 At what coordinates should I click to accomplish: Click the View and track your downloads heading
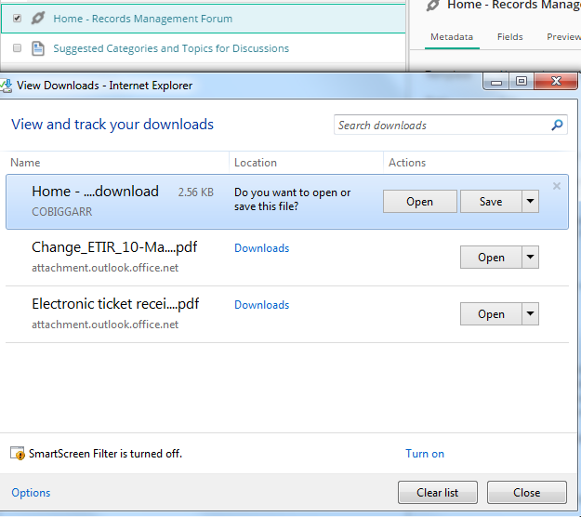coord(112,125)
